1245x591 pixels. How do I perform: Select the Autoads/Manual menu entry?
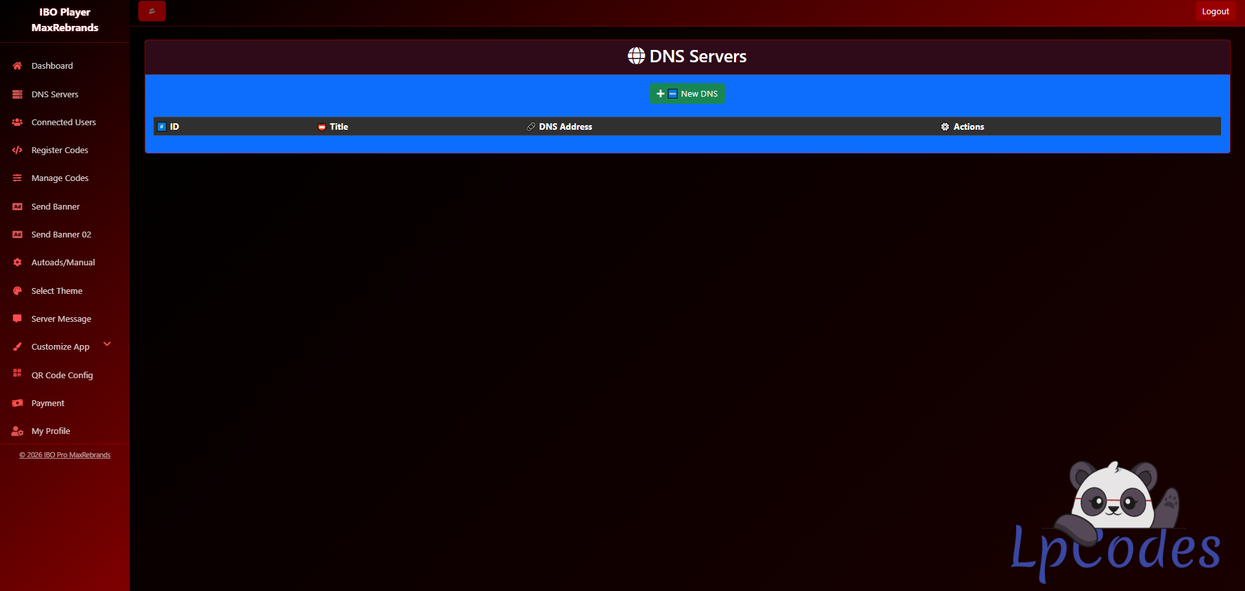(x=63, y=262)
